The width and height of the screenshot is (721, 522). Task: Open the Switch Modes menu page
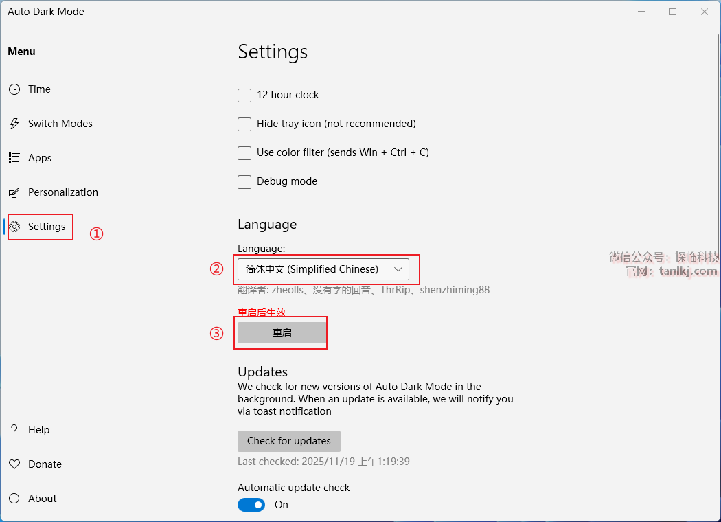60,124
